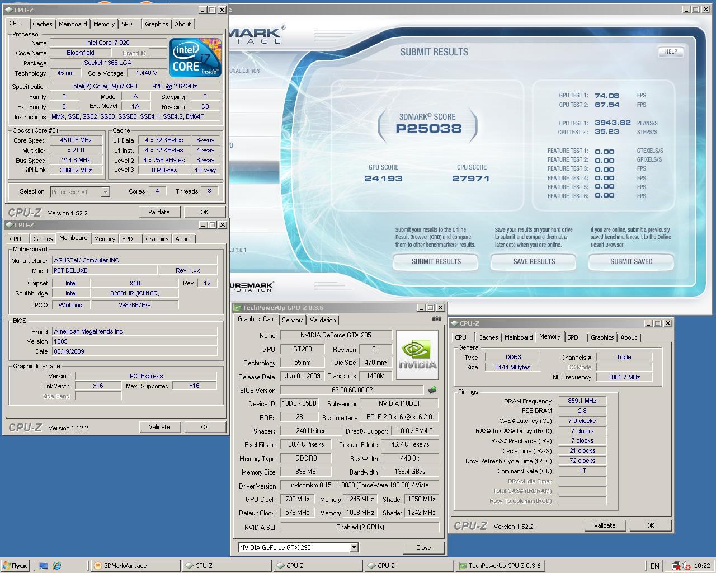716x573 pixels.
Task: Open system menu icon of Memory CPU-Z window
Action: (x=455, y=323)
